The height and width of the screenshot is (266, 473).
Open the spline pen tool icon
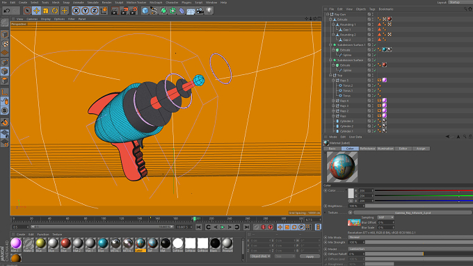pyautogui.click(x=154, y=11)
